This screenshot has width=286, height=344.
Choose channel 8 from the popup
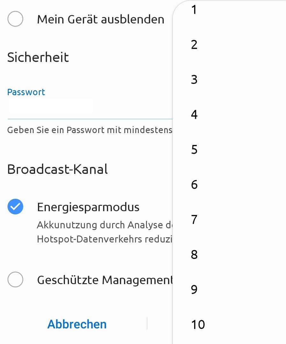click(229, 254)
